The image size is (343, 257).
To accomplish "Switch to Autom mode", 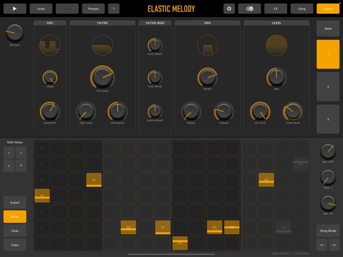I will (x=15, y=202).
